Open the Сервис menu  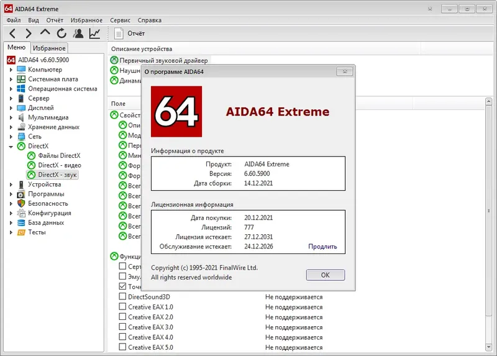point(120,21)
